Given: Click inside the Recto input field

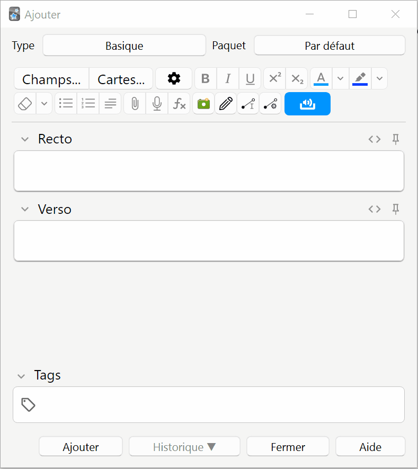Looking at the screenshot, I should click(209, 171).
